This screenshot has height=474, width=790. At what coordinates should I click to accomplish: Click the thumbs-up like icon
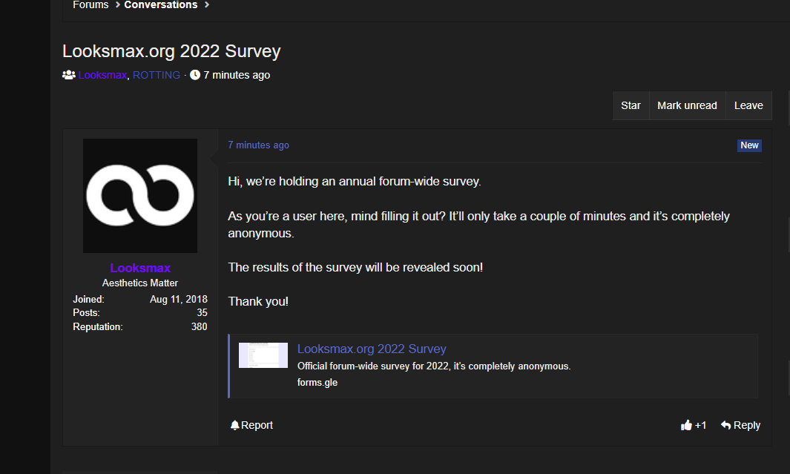pos(686,425)
